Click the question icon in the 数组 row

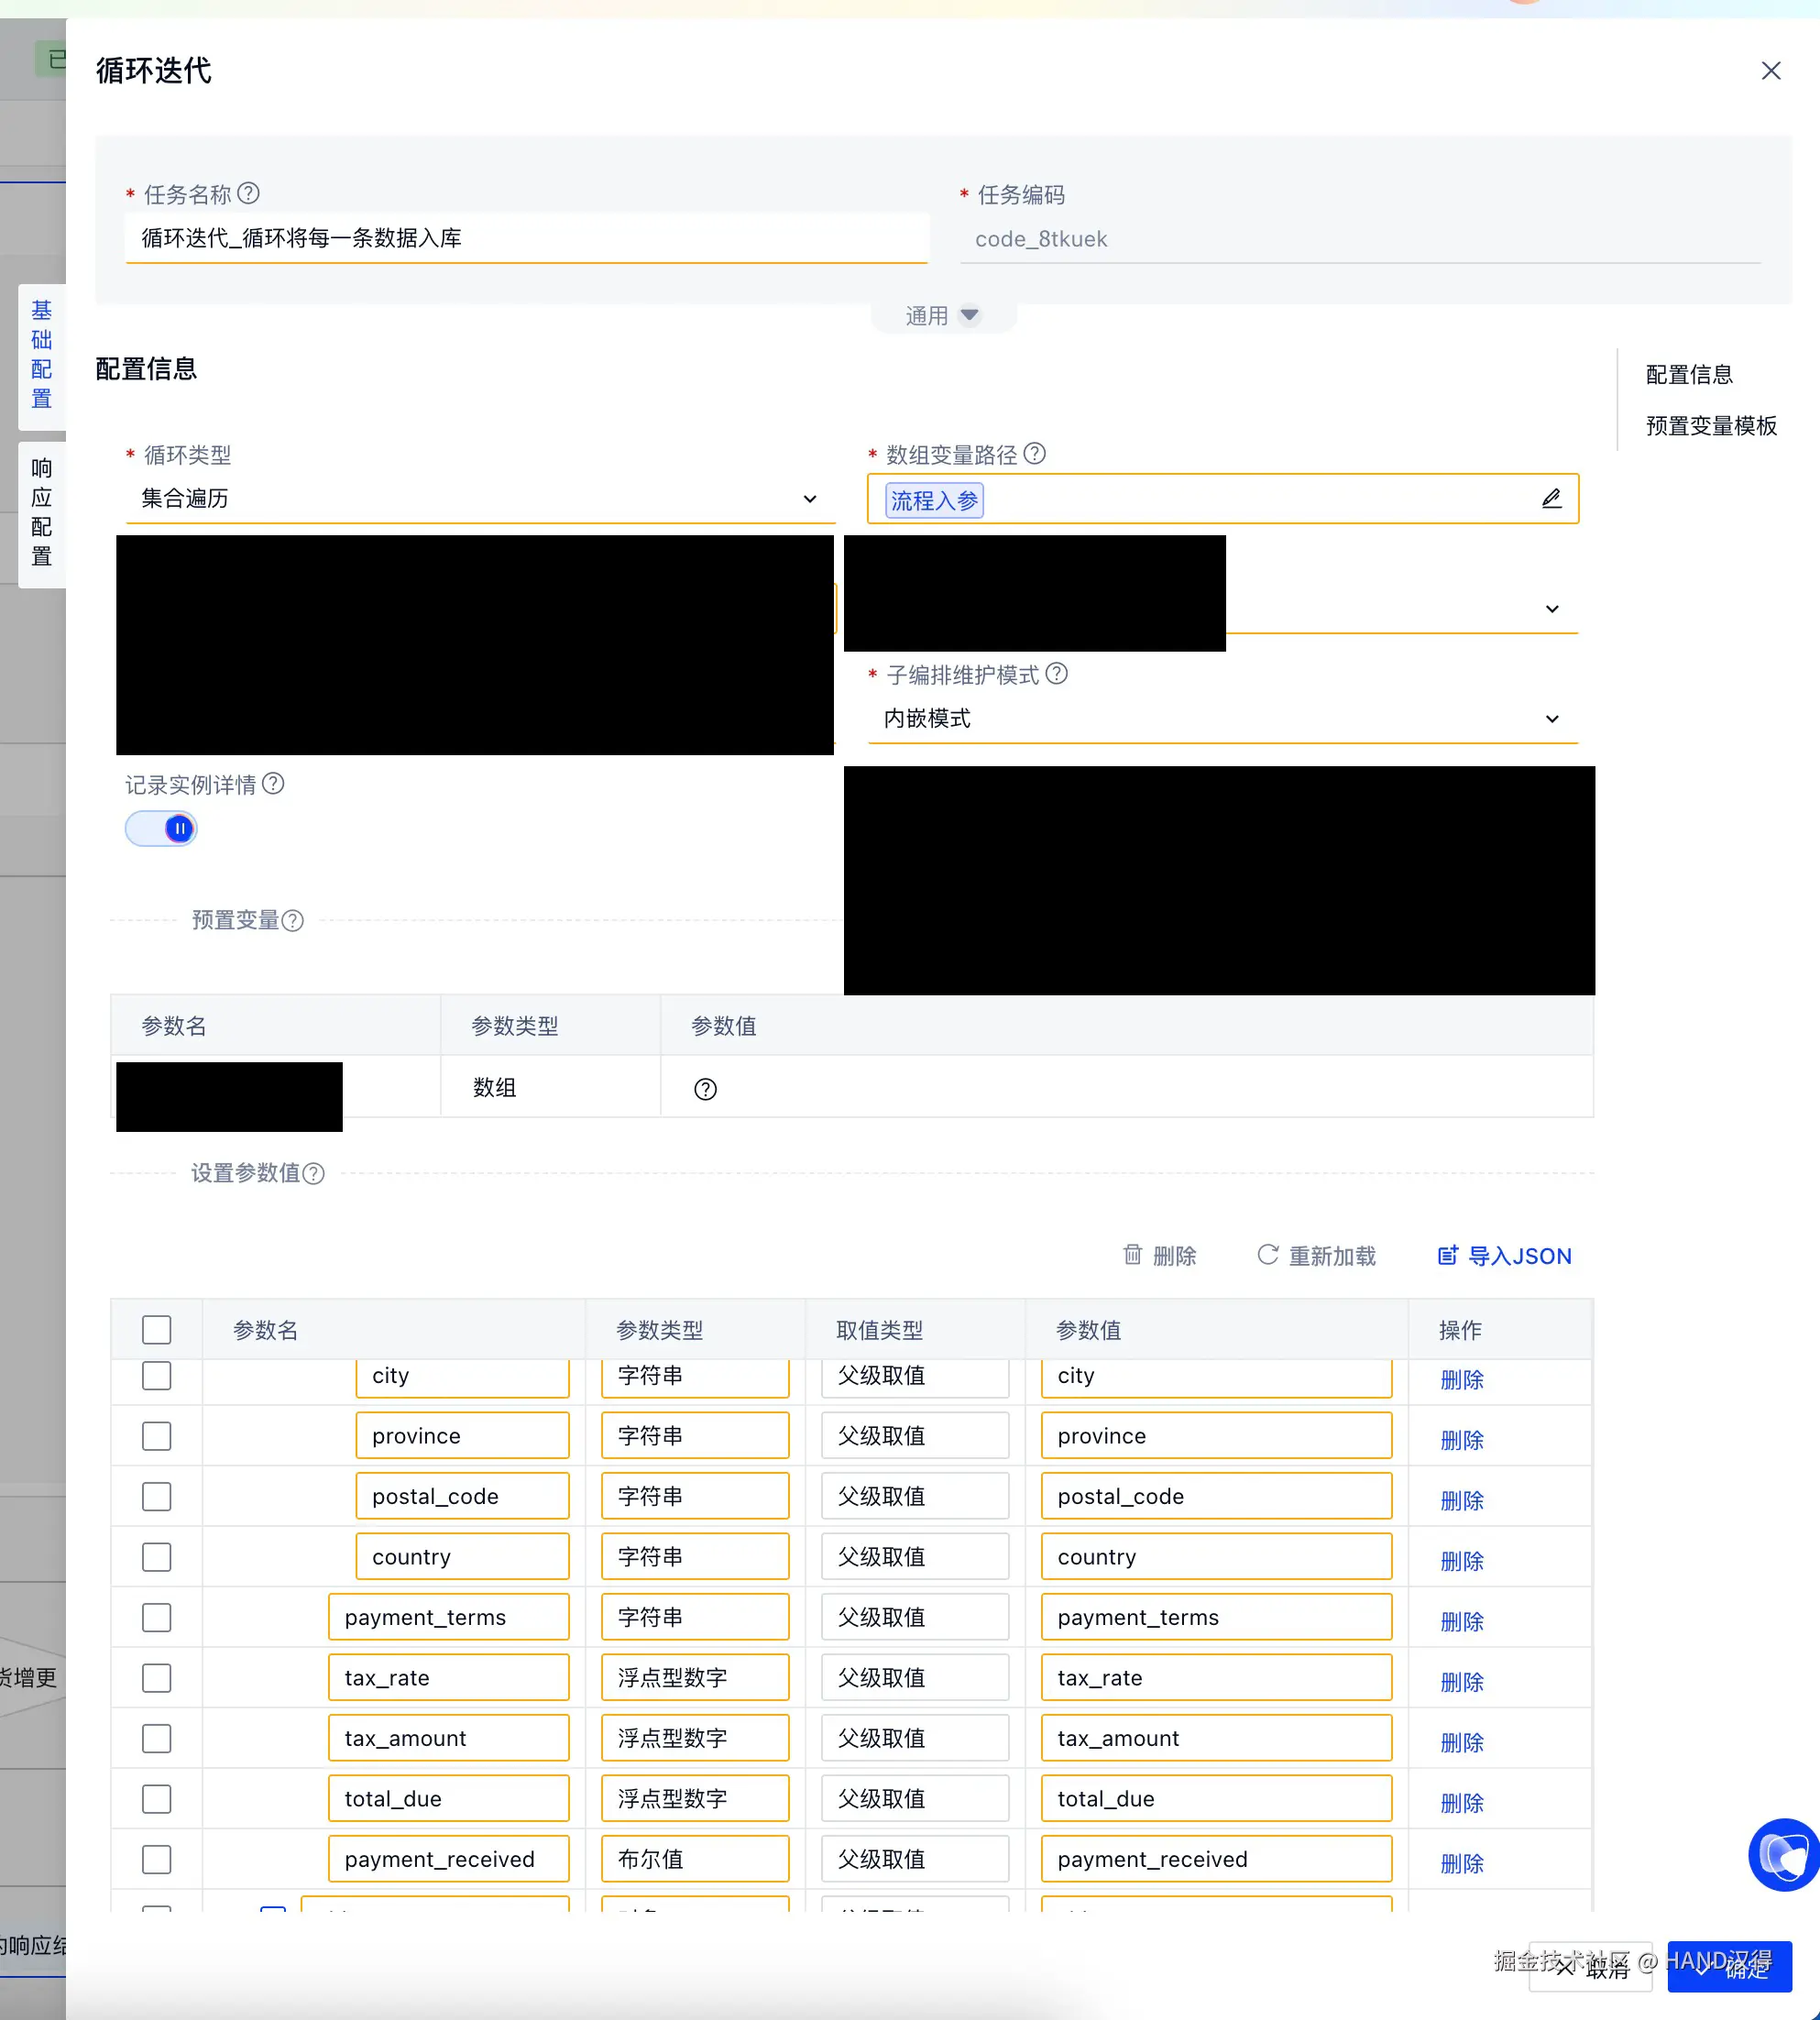pos(705,1089)
